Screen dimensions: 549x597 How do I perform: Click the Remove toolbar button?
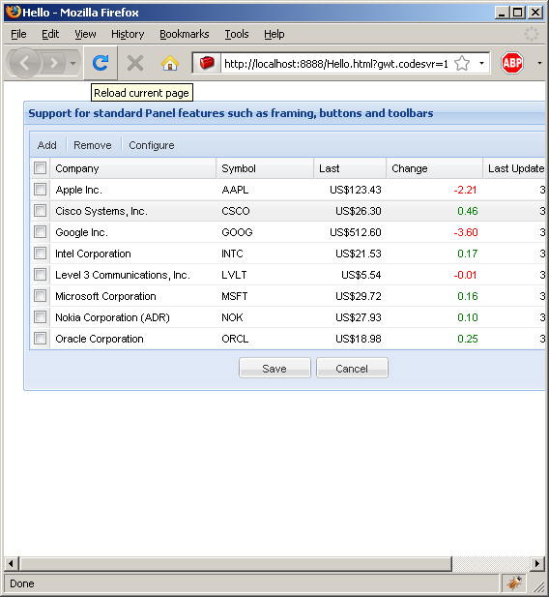93,145
